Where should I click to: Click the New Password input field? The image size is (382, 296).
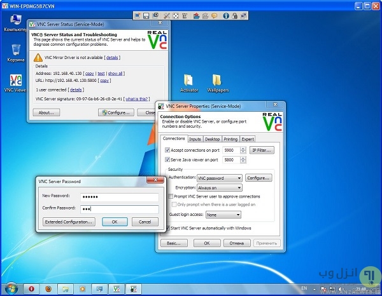click(x=120, y=197)
